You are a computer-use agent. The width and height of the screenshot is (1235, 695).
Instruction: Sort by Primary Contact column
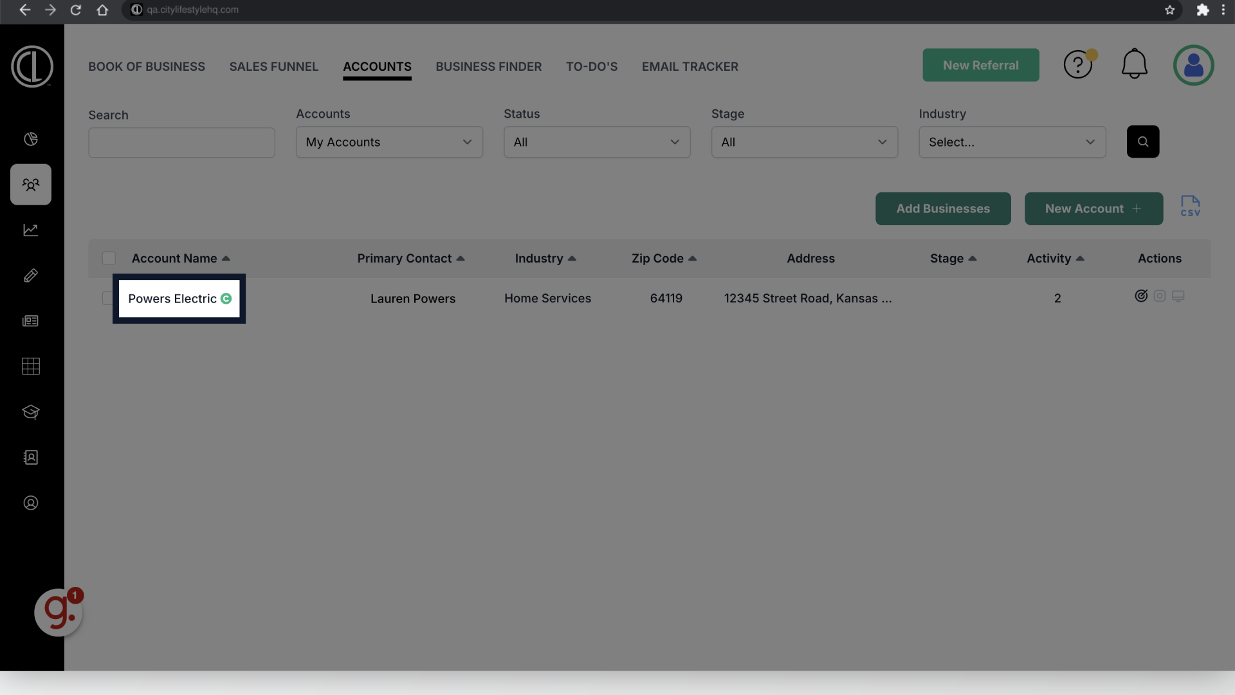410,258
